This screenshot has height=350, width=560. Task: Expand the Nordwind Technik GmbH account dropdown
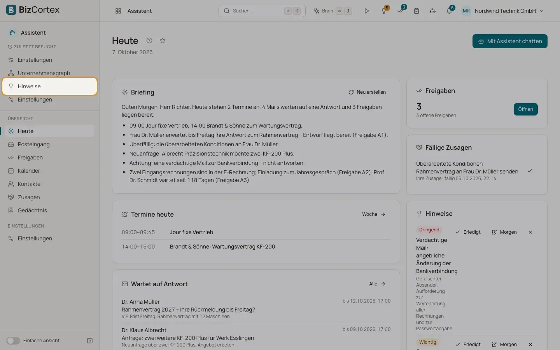[502, 11]
